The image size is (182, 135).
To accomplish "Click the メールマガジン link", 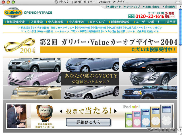I will pos(154,28).
